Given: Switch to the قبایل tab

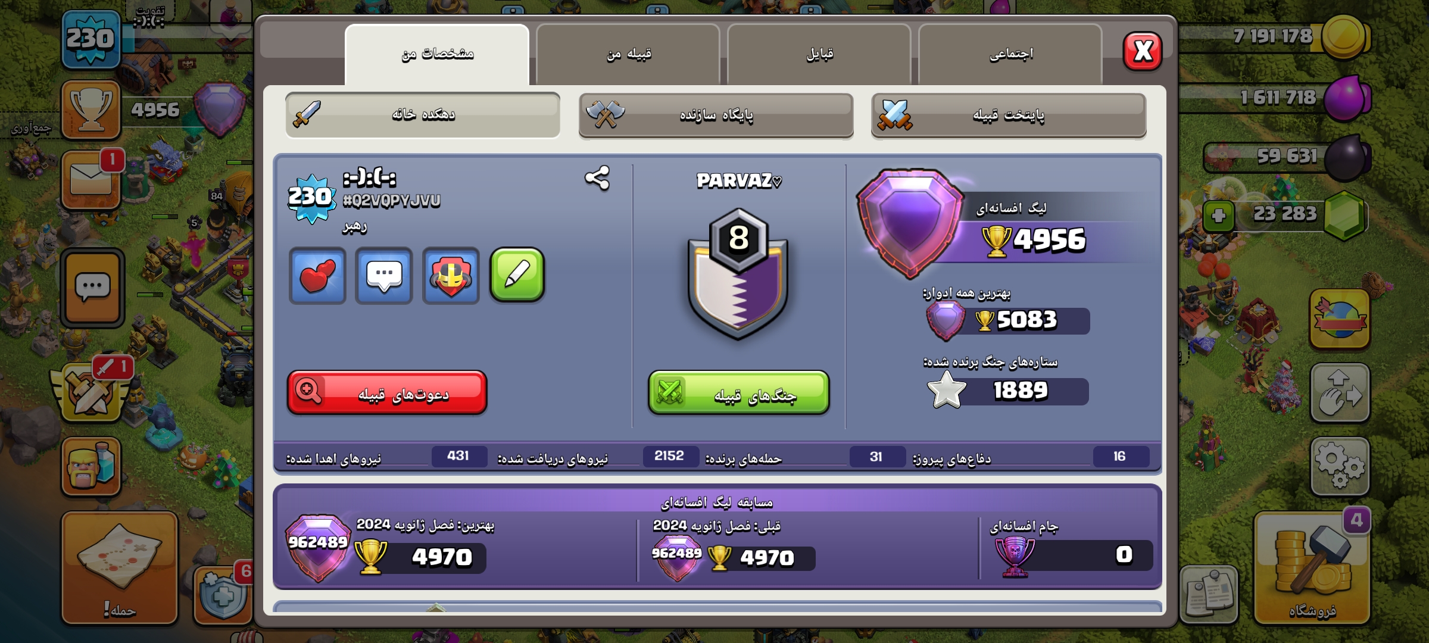Looking at the screenshot, I should tap(819, 55).
